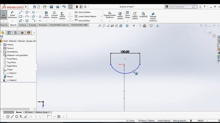Open the 3D Views tab
Viewport: 220px width, 123px height.
click(x=29, y=112)
